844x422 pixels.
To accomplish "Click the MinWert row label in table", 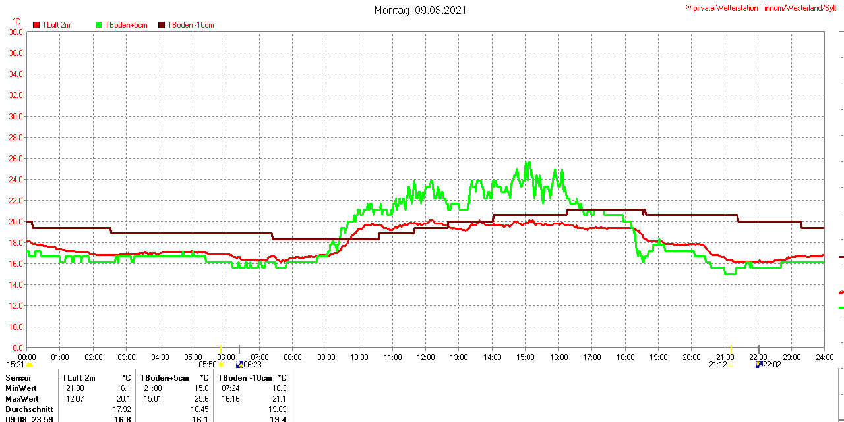I will [x=22, y=388].
